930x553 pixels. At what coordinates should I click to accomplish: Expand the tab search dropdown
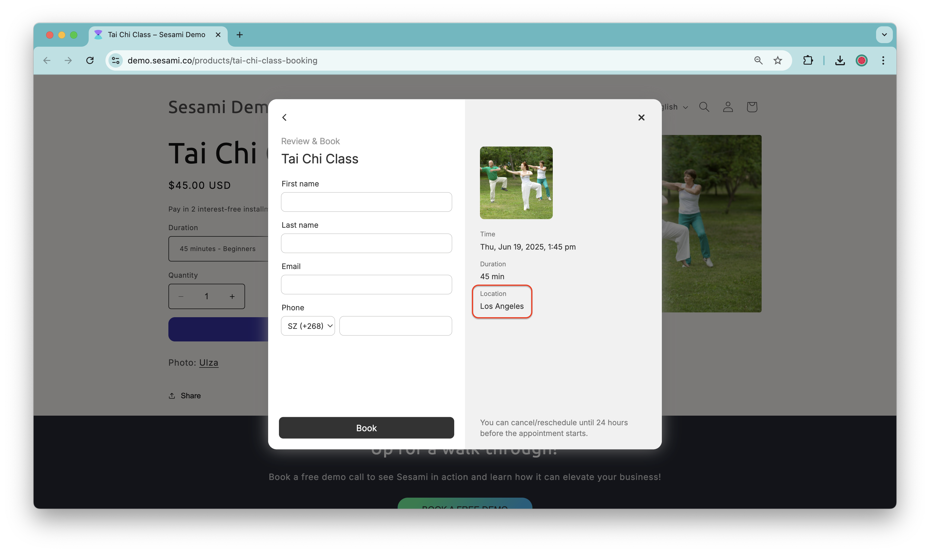(884, 35)
